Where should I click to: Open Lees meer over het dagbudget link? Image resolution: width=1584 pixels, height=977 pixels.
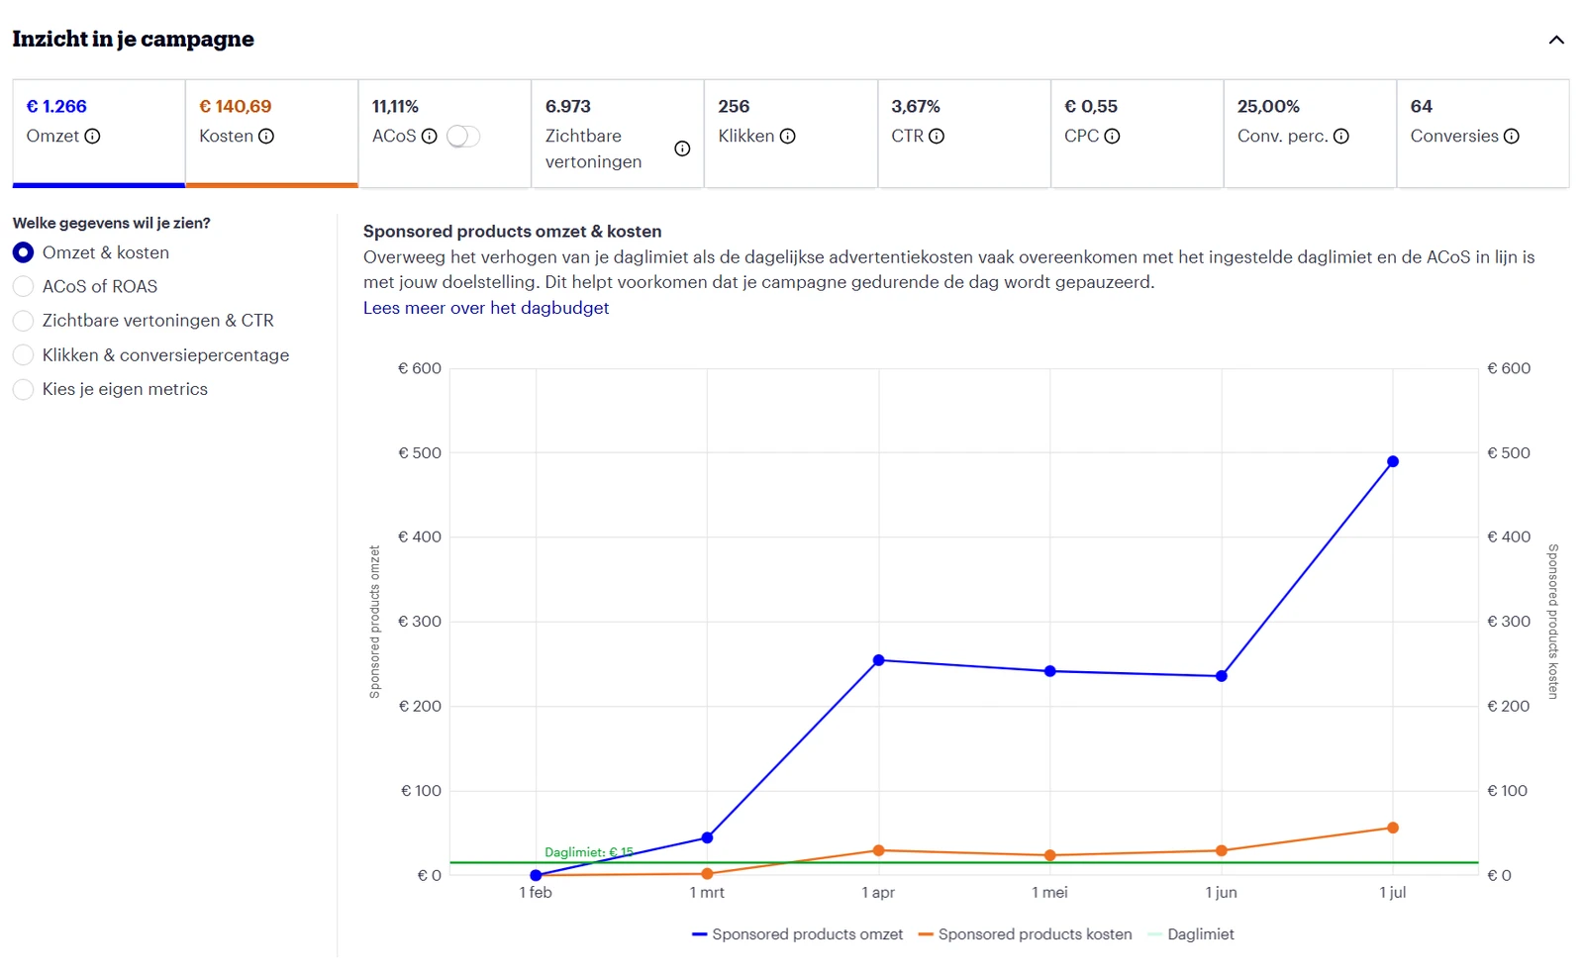pyautogui.click(x=486, y=308)
